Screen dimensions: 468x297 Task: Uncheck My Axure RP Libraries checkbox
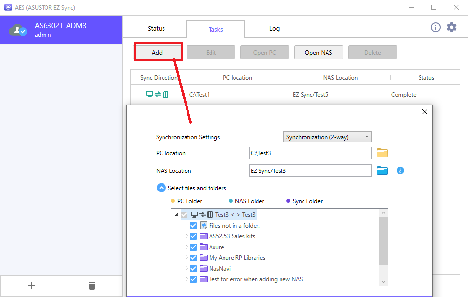193,258
